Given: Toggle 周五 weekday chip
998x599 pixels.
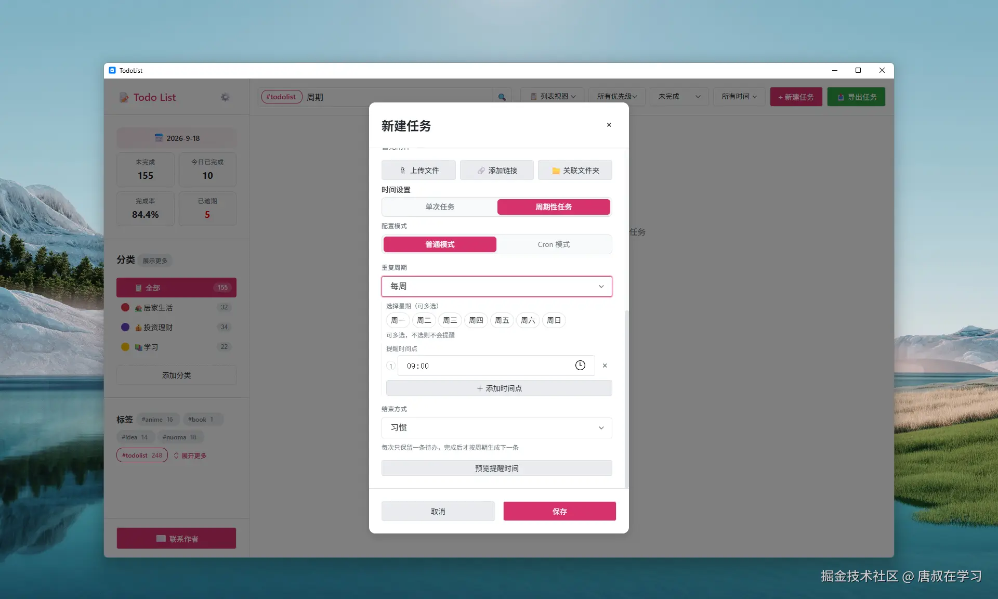Looking at the screenshot, I should 502,320.
